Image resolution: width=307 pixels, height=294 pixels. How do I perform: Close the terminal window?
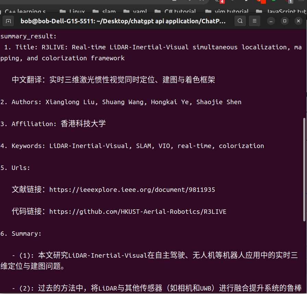coord(298,21)
